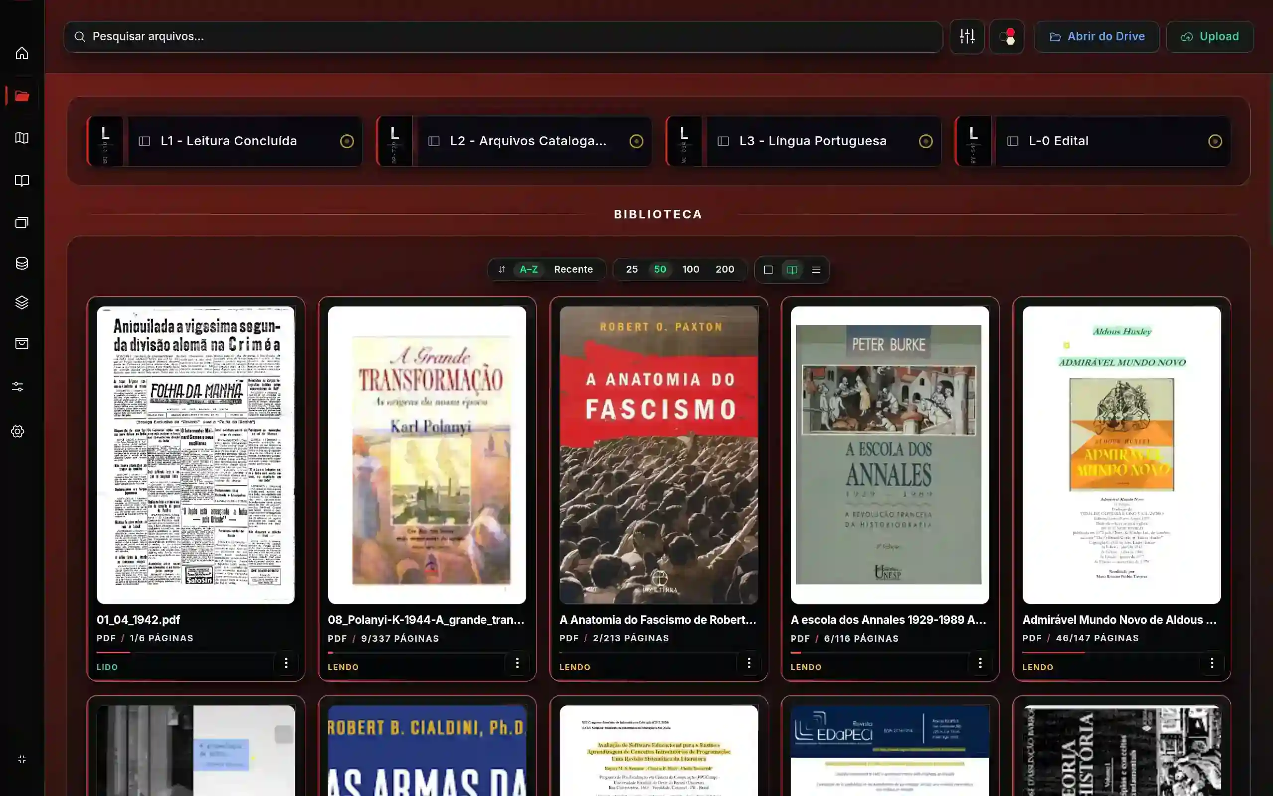Open the stacked windows sidebar icon
Screen dimensions: 1273x796
pos(21,222)
